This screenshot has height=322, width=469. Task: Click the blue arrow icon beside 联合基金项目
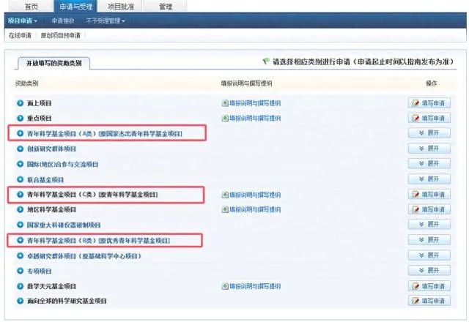coord(21,179)
